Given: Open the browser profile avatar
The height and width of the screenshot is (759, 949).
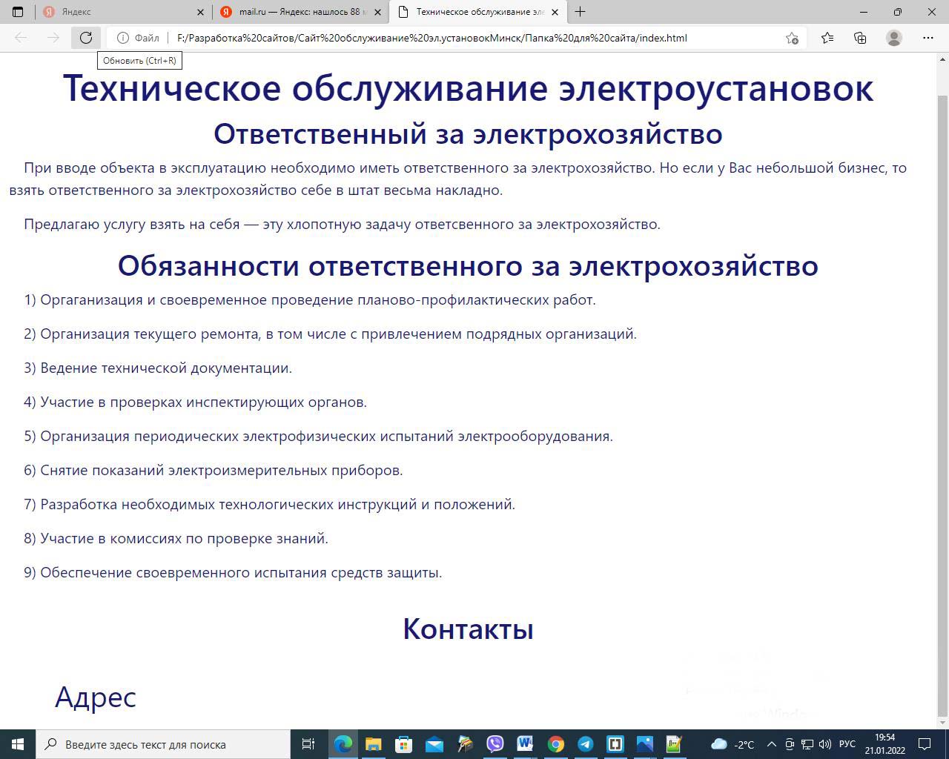Looking at the screenshot, I should (894, 38).
